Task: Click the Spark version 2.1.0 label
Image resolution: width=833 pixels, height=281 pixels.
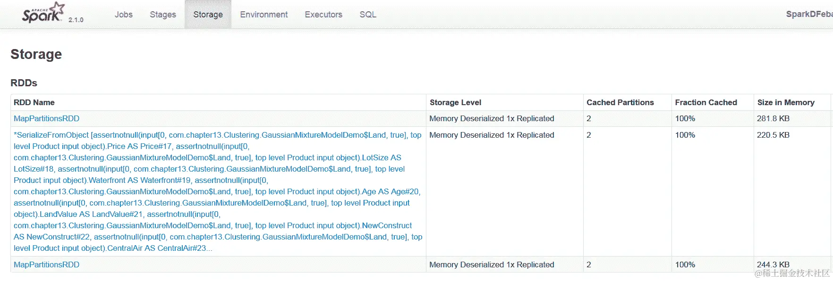Action: point(76,20)
